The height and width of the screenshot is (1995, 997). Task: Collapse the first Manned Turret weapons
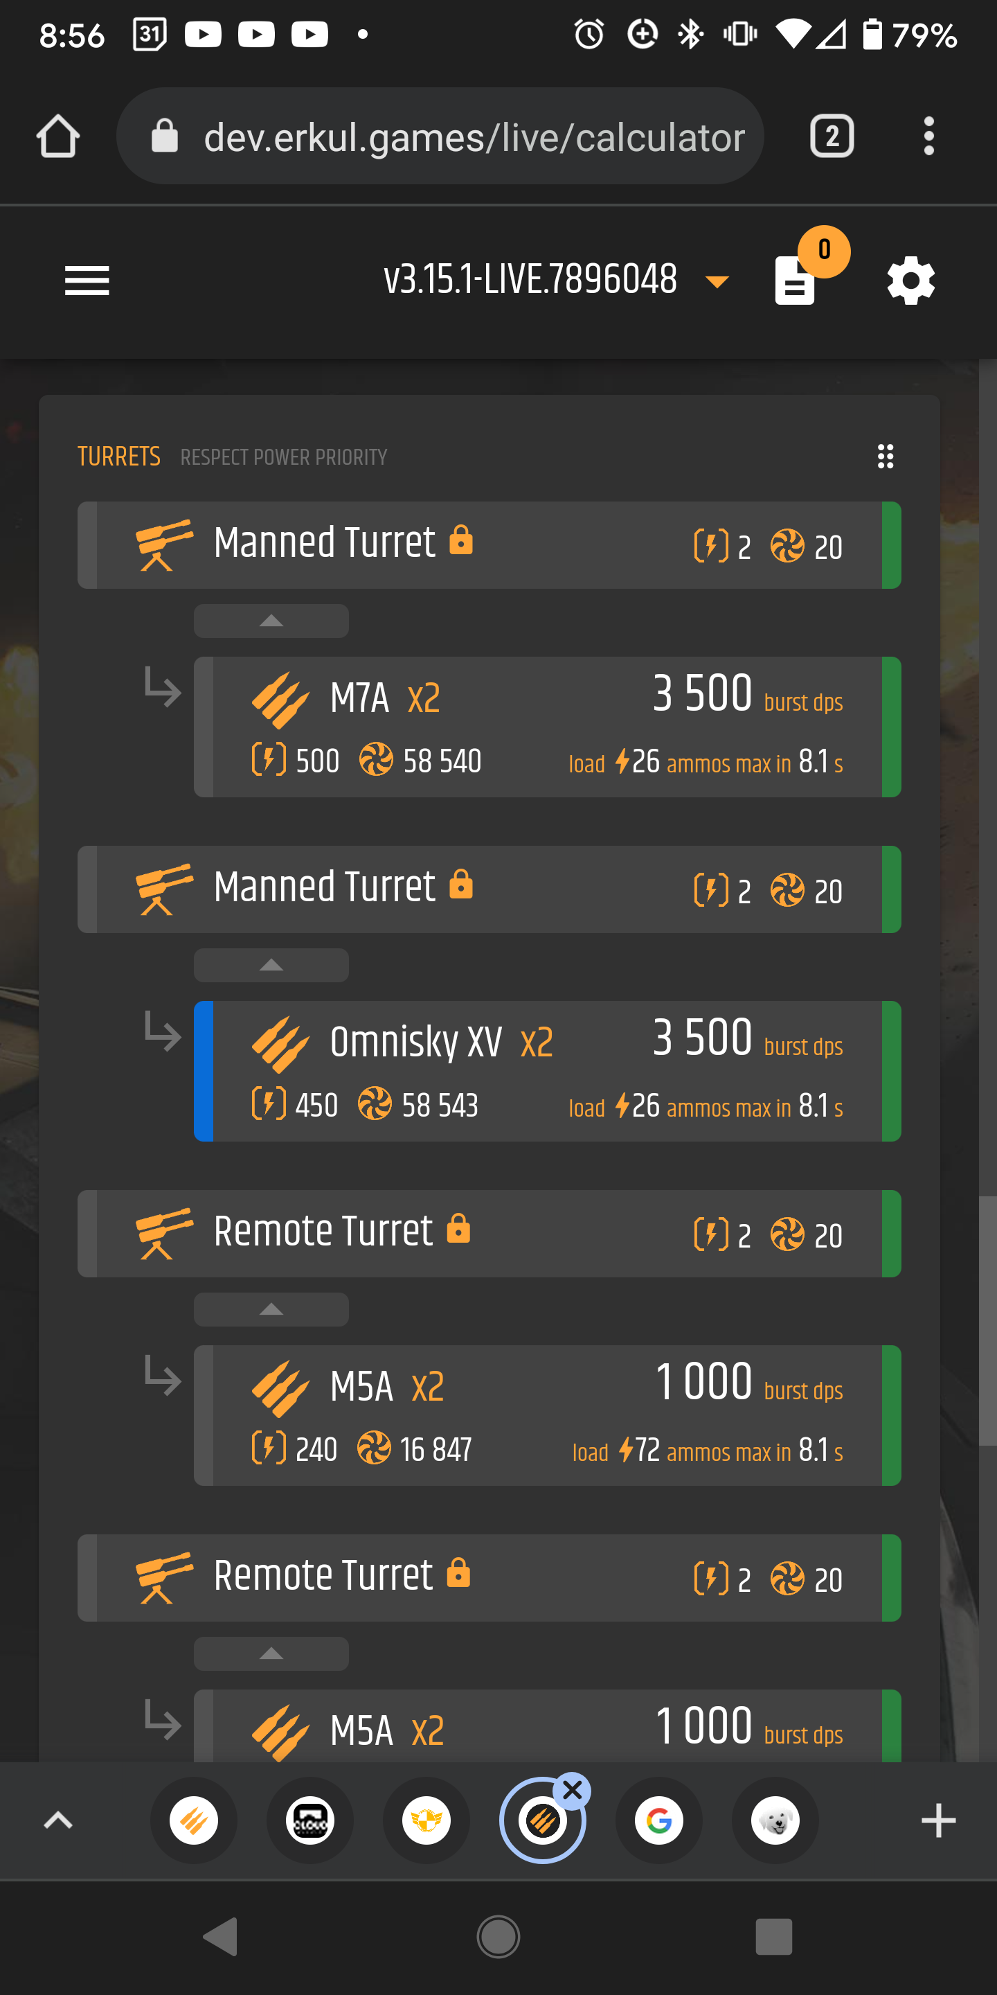click(x=271, y=621)
